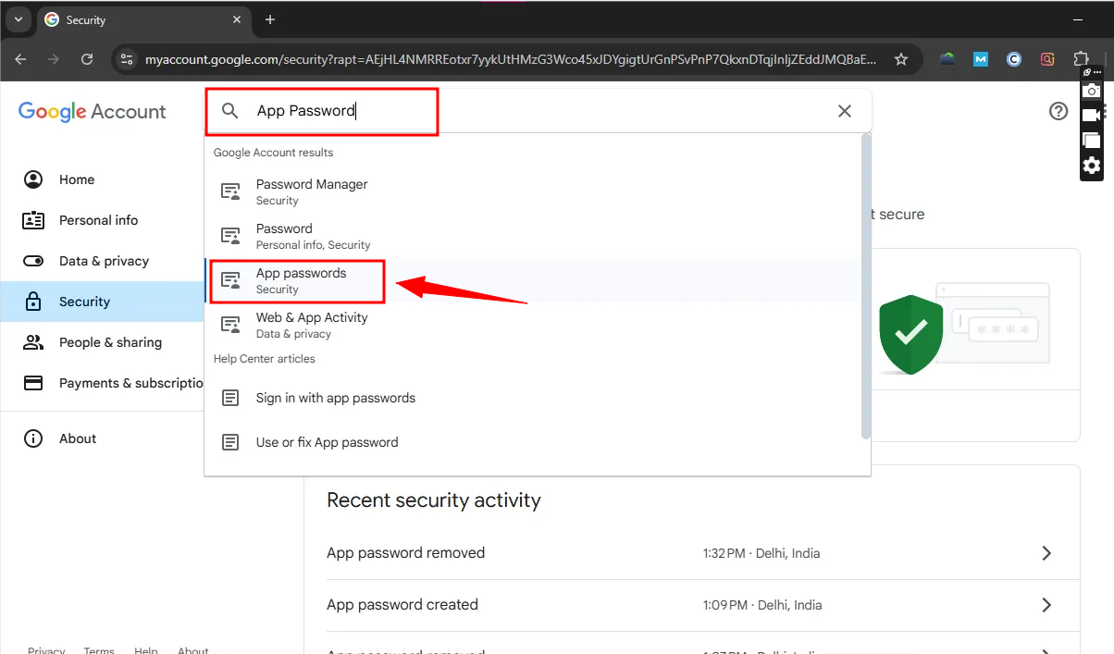
Task: Click the Security lock icon
Action: pyautogui.click(x=33, y=302)
